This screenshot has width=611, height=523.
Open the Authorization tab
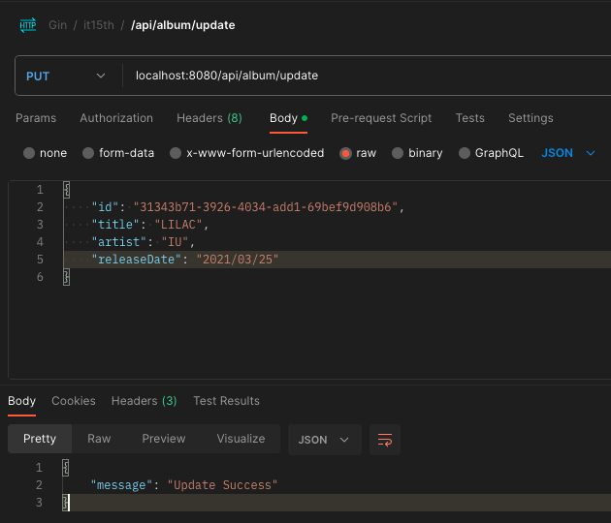pos(116,118)
